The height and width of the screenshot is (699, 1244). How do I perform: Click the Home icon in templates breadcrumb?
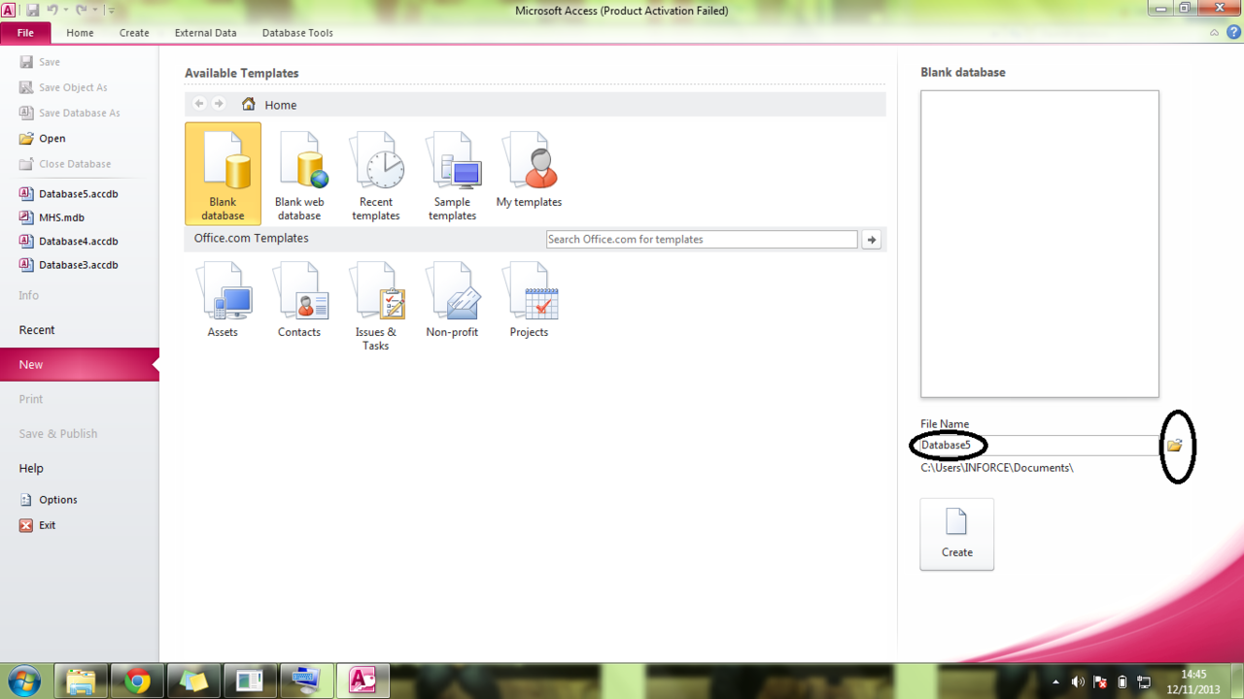(249, 104)
